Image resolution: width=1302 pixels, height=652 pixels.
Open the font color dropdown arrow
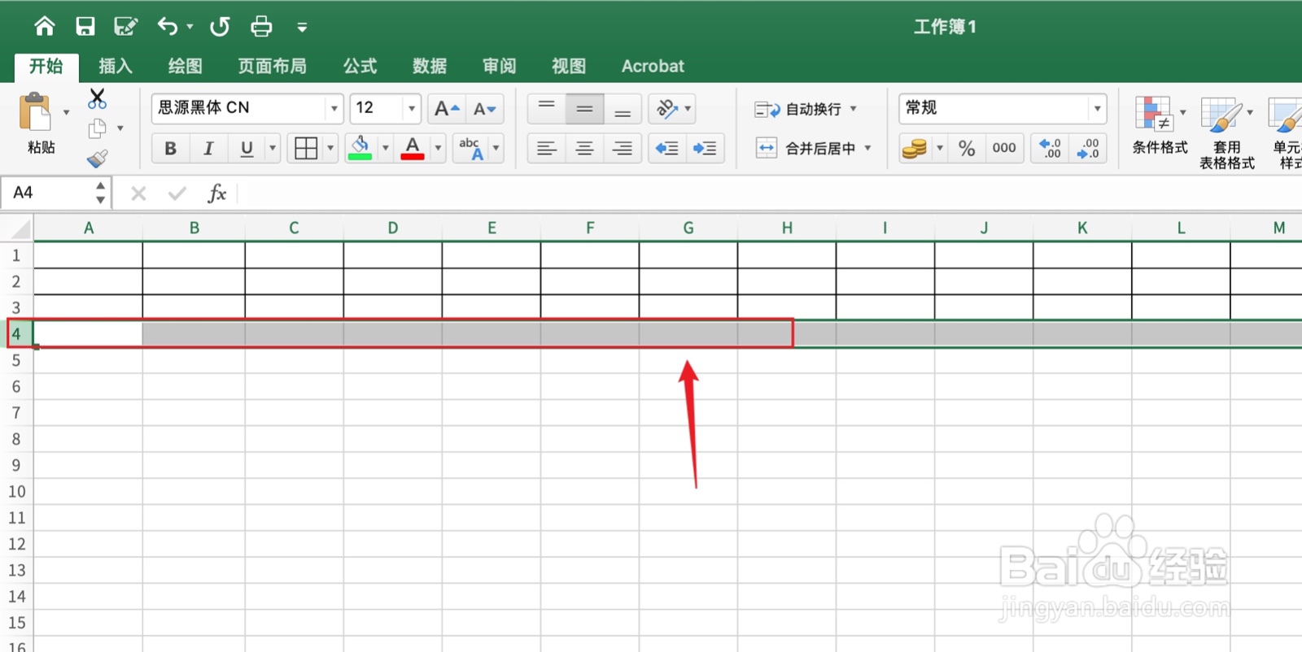click(438, 148)
